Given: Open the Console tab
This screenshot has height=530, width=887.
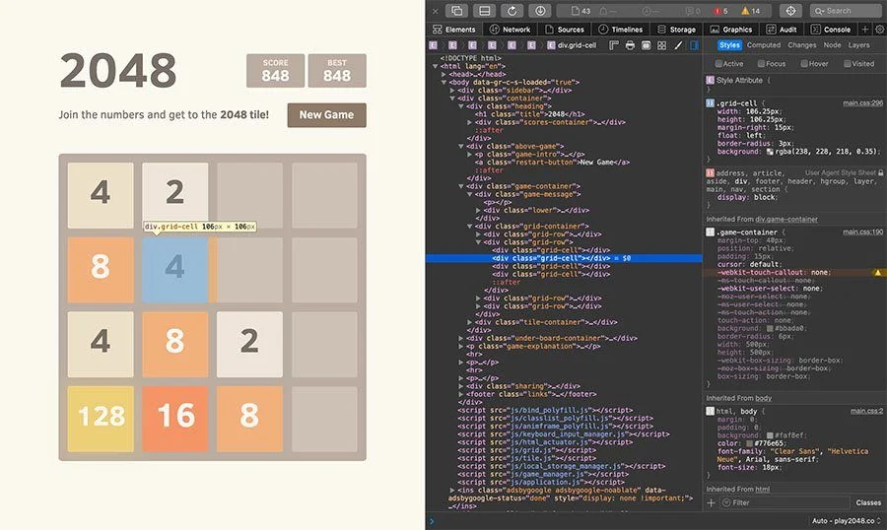Looking at the screenshot, I should [x=831, y=30].
